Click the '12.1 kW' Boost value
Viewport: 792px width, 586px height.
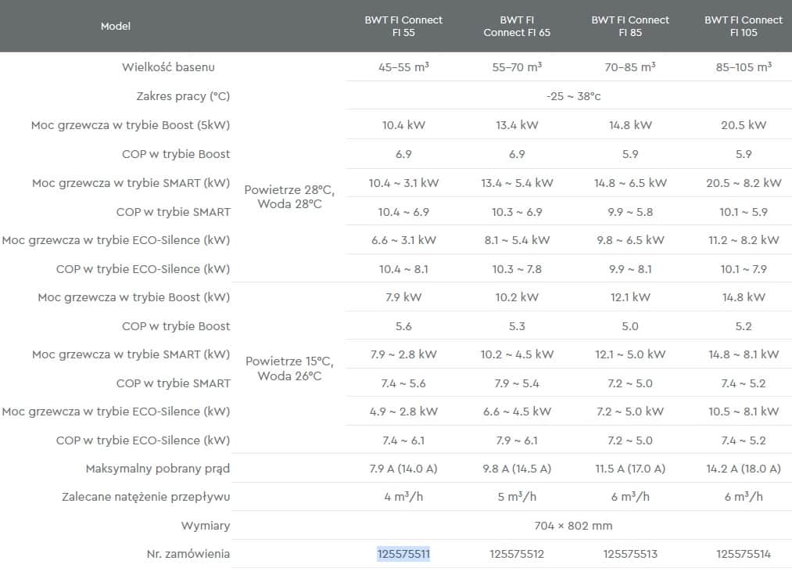(630, 297)
